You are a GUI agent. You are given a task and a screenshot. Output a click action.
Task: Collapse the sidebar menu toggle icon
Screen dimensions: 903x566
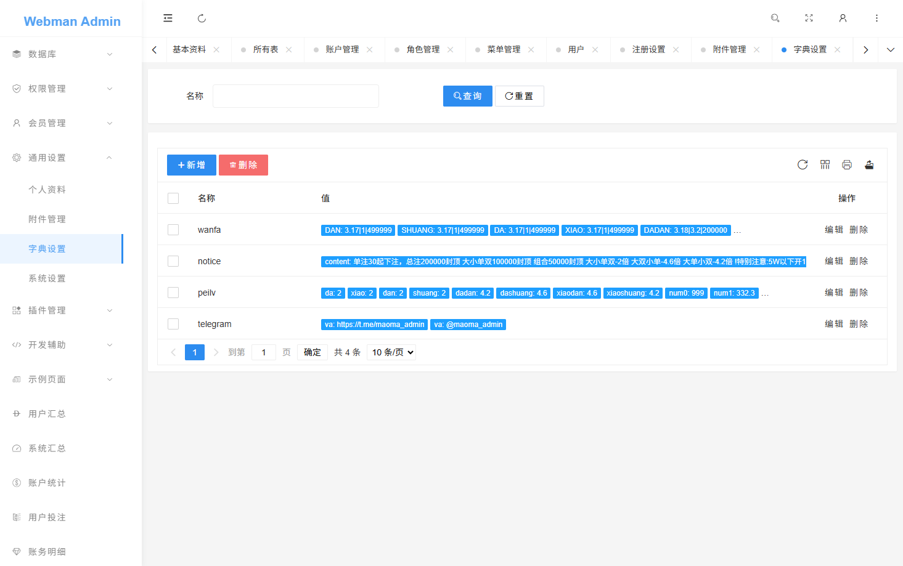(168, 18)
